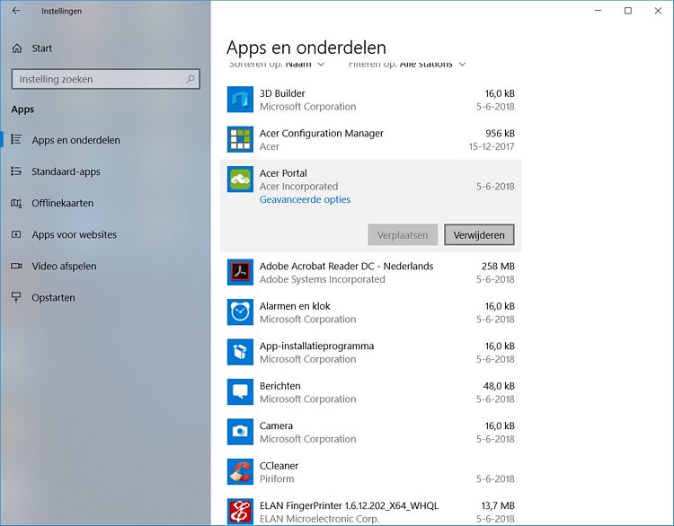
Task: Click the CCleaner app icon
Action: click(240, 471)
